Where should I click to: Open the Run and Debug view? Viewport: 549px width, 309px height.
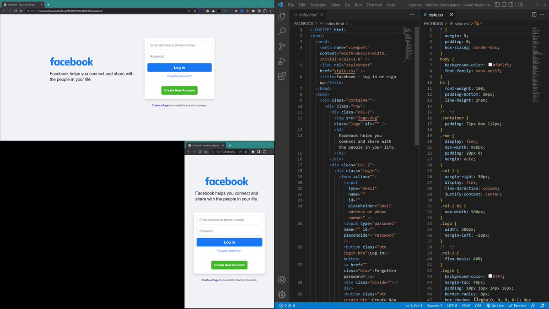[x=282, y=61]
